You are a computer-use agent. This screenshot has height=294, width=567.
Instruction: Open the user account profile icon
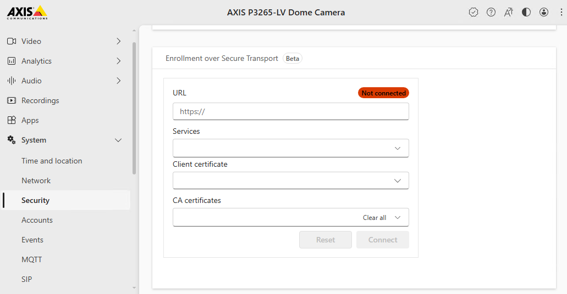tap(544, 12)
